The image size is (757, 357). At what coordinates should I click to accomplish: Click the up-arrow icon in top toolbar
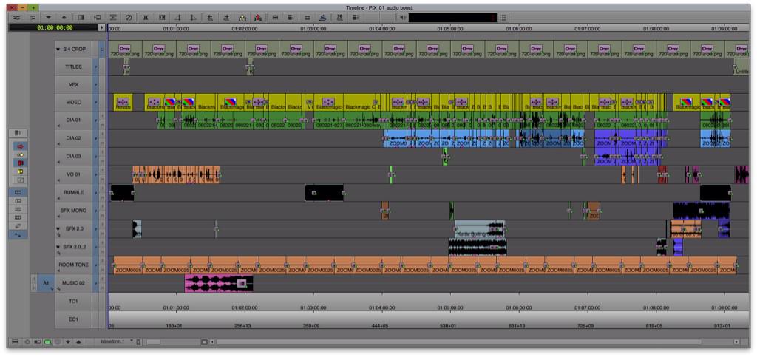[64, 17]
